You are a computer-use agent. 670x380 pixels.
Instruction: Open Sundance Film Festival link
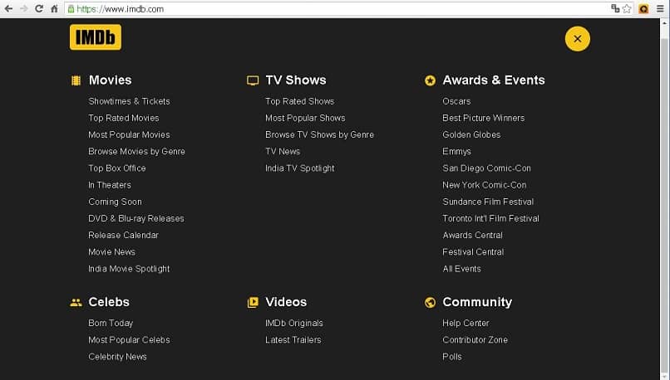pyautogui.click(x=488, y=202)
